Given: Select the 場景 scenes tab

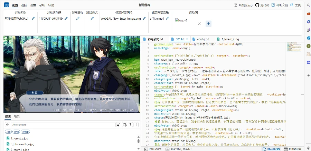Looking at the screenshot, I should [17, 117].
